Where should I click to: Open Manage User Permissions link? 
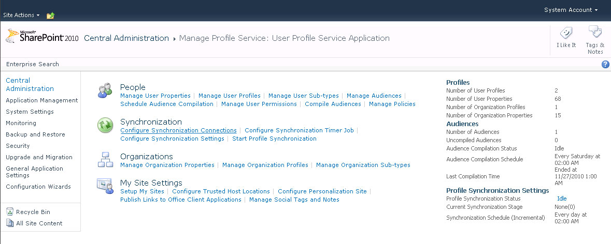(259, 104)
